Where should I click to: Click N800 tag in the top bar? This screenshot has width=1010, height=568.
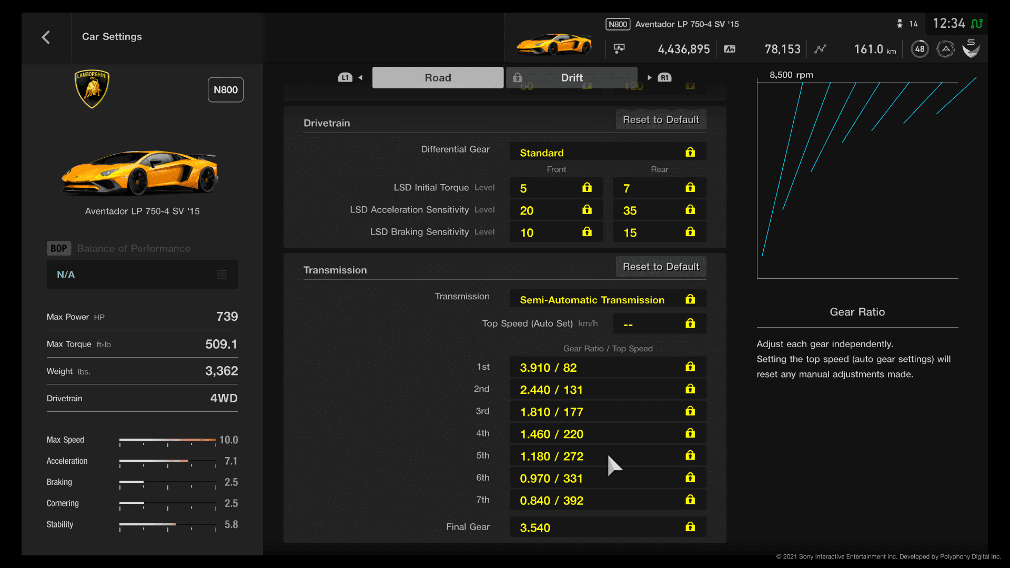pyautogui.click(x=618, y=24)
